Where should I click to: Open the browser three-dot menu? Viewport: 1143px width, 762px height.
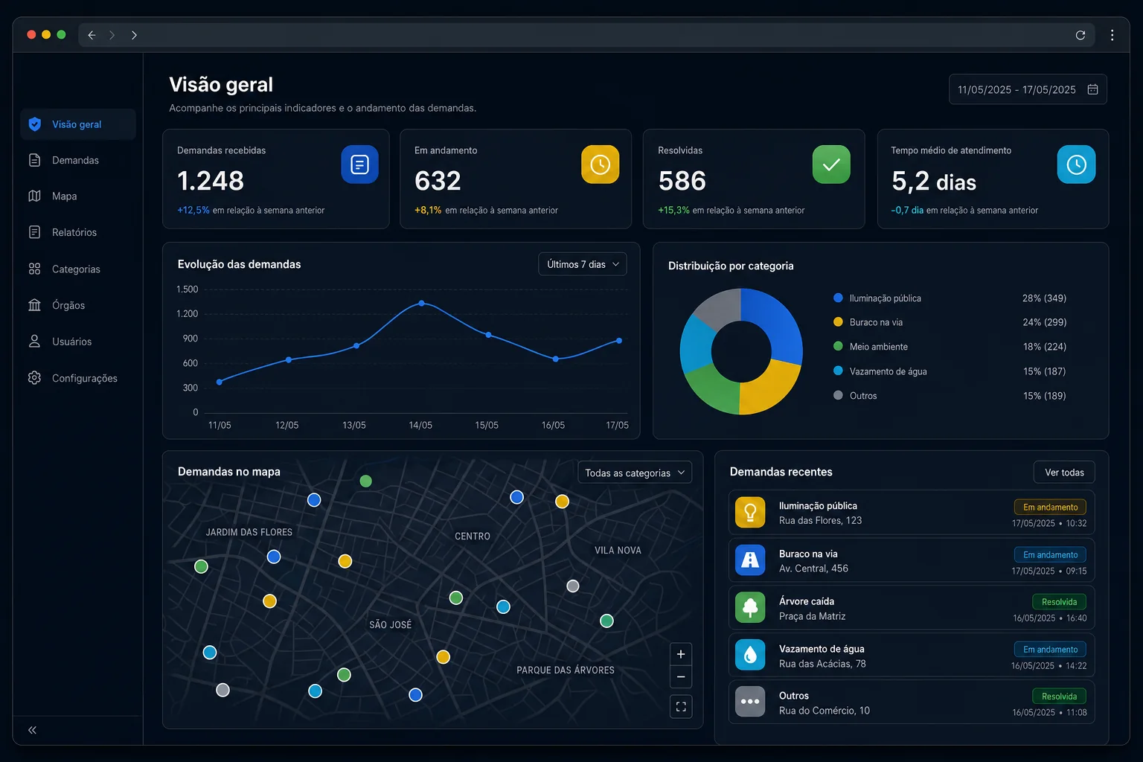[x=1112, y=35]
